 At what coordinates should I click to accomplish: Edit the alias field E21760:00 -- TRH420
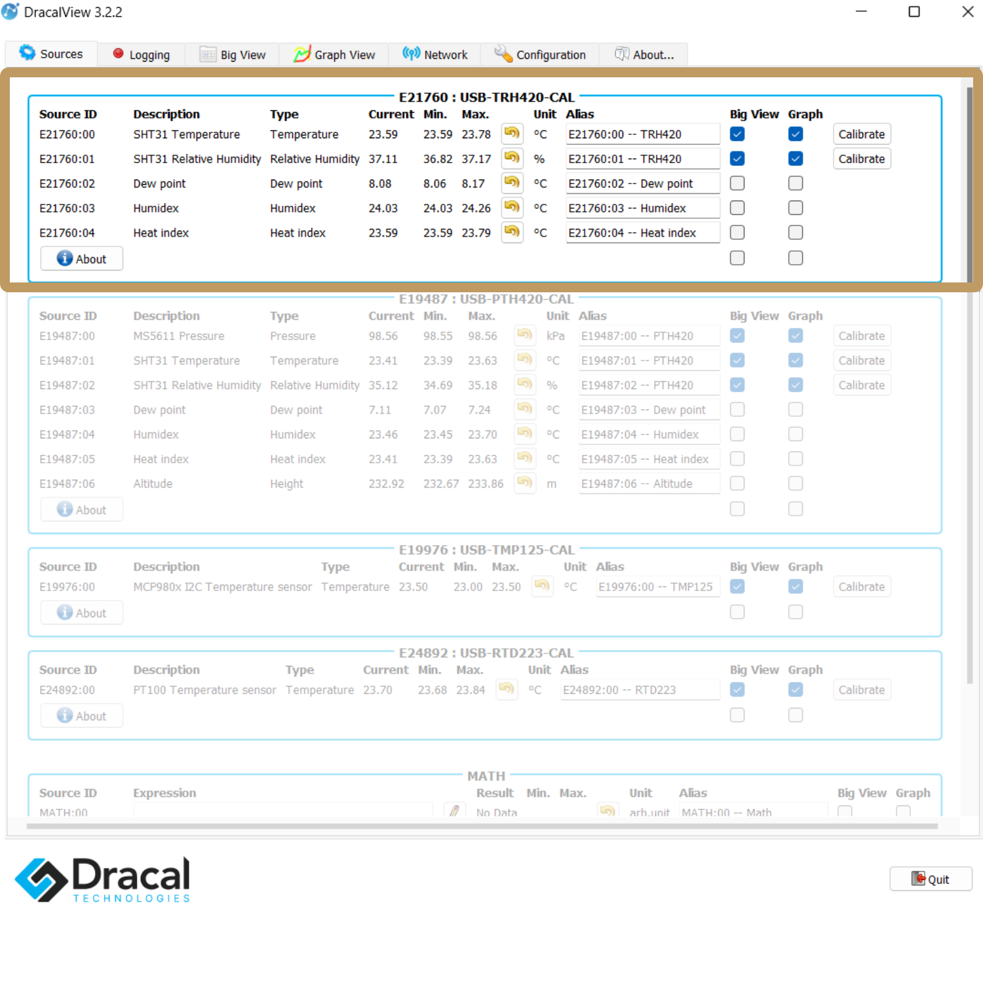pos(643,134)
